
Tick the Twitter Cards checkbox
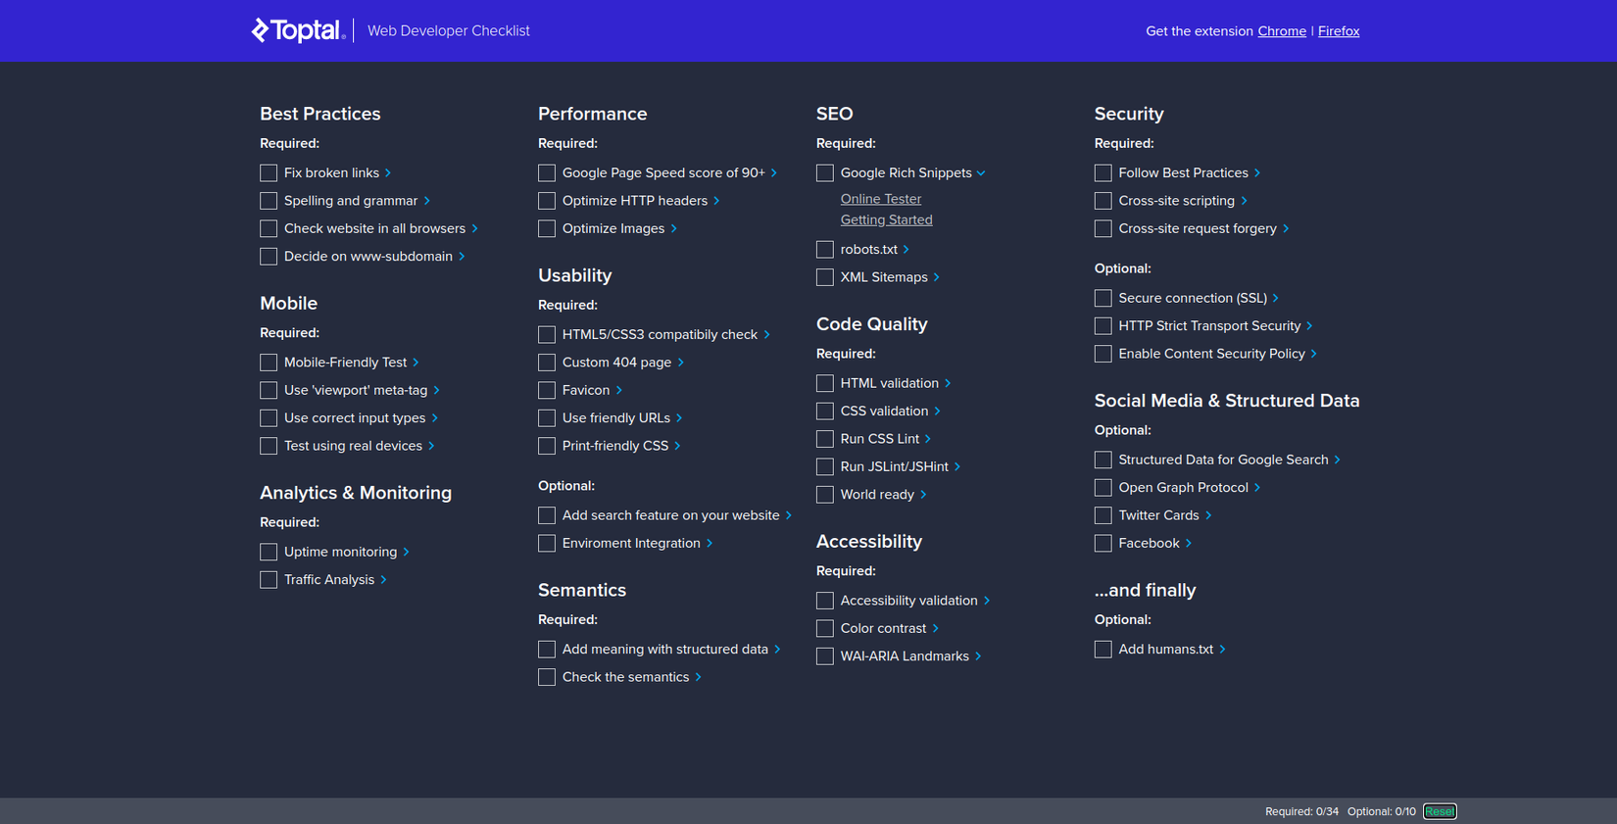tap(1103, 515)
